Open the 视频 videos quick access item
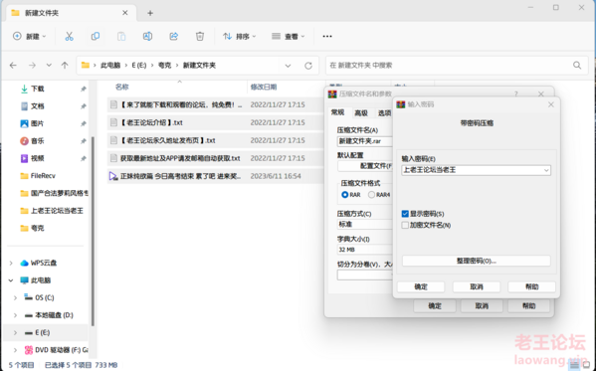596x371 pixels. [37, 158]
